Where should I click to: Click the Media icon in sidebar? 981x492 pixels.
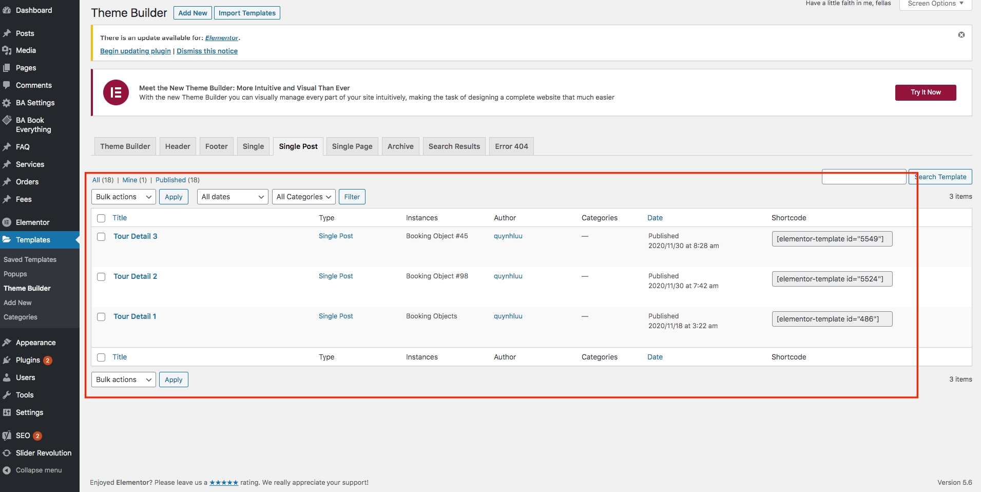click(7, 50)
